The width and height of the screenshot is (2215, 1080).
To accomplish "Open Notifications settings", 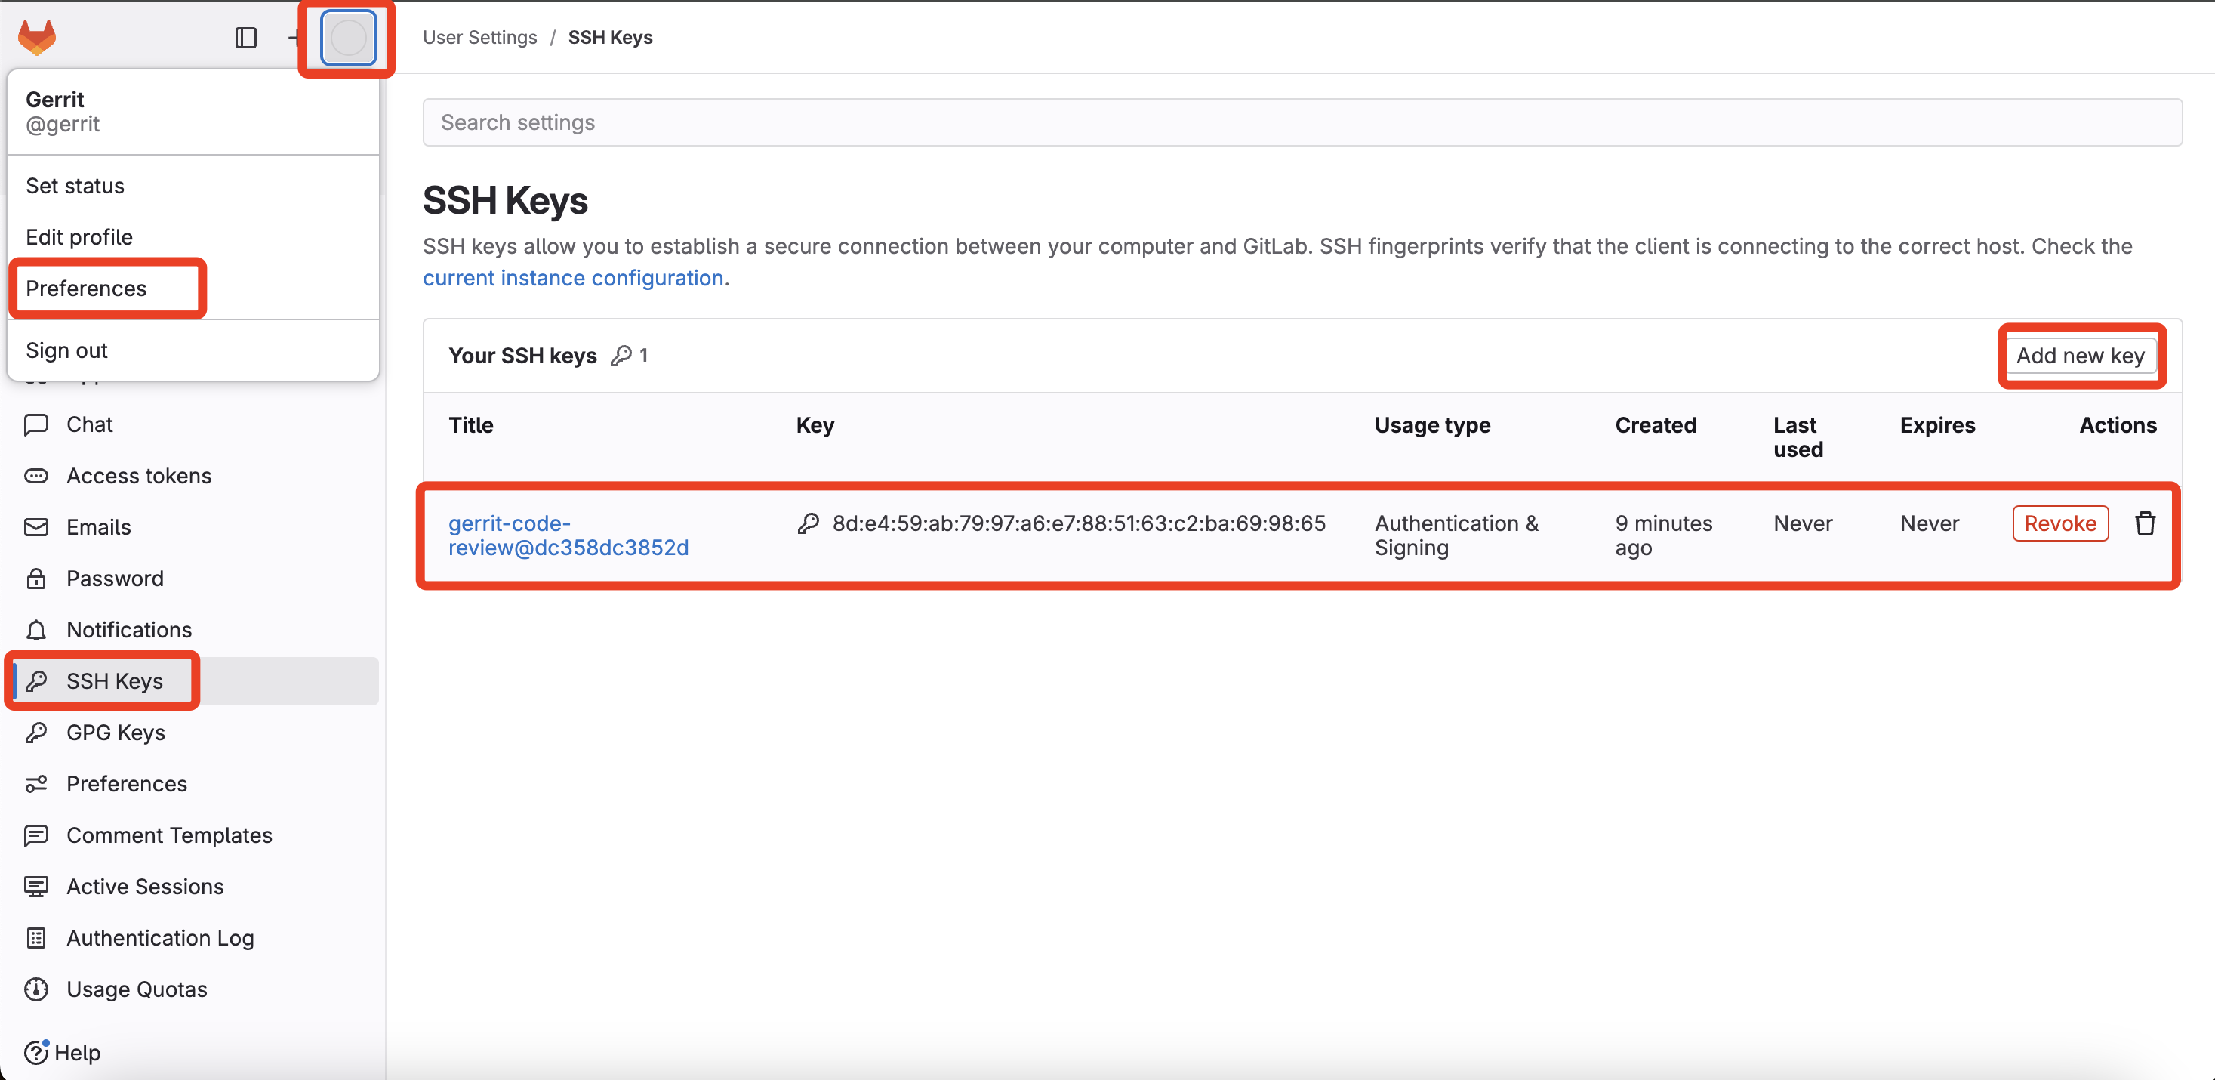I will [129, 629].
